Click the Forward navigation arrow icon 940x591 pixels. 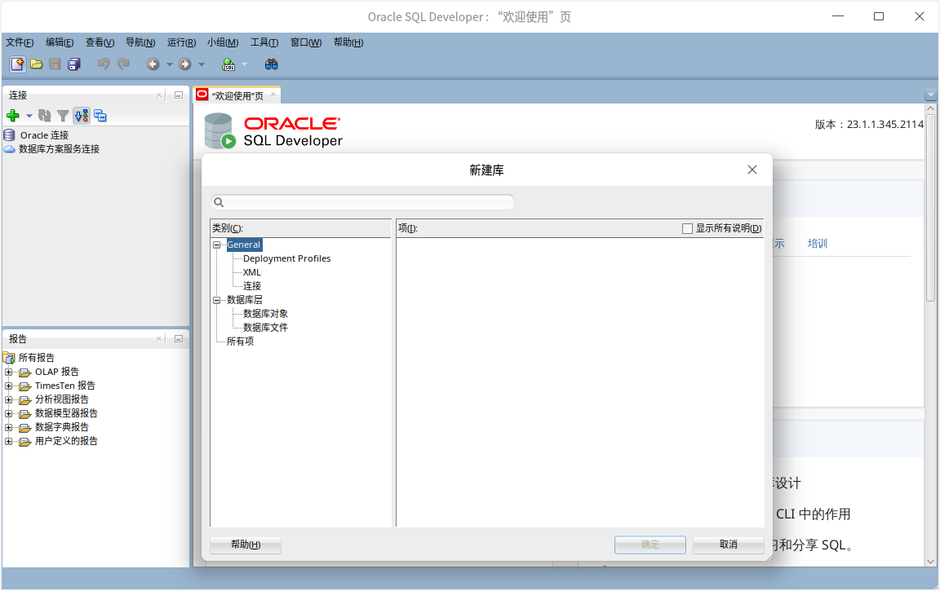pos(185,64)
